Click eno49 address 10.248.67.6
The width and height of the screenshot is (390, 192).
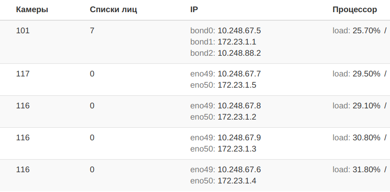pos(239,170)
